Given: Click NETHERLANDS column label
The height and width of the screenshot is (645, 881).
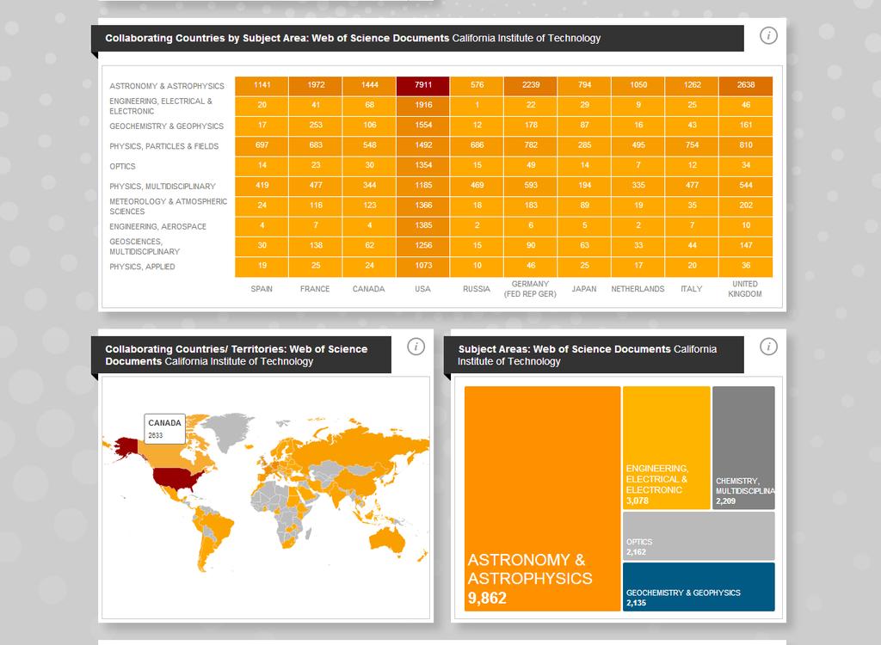Looking at the screenshot, I should point(638,289).
